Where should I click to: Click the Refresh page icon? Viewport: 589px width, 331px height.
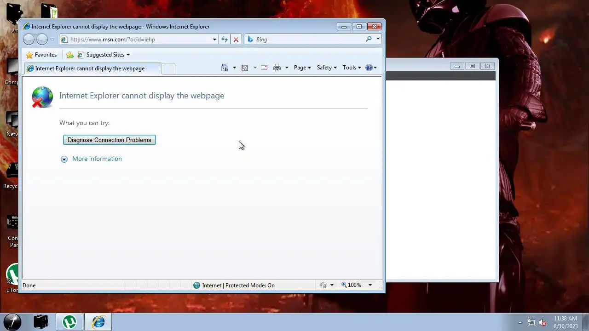[224, 40]
